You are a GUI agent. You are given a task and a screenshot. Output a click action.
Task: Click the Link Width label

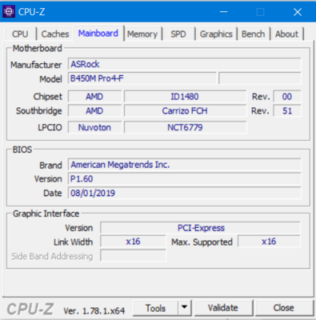(x=73, y=242)
